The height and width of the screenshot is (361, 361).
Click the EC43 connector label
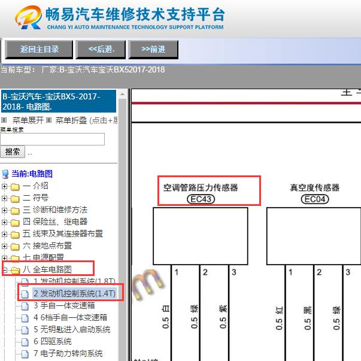point(201,199)
